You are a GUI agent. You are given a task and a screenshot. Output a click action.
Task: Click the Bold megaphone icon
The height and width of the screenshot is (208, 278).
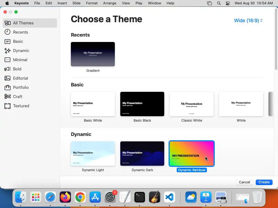click(x=7, y=69)
